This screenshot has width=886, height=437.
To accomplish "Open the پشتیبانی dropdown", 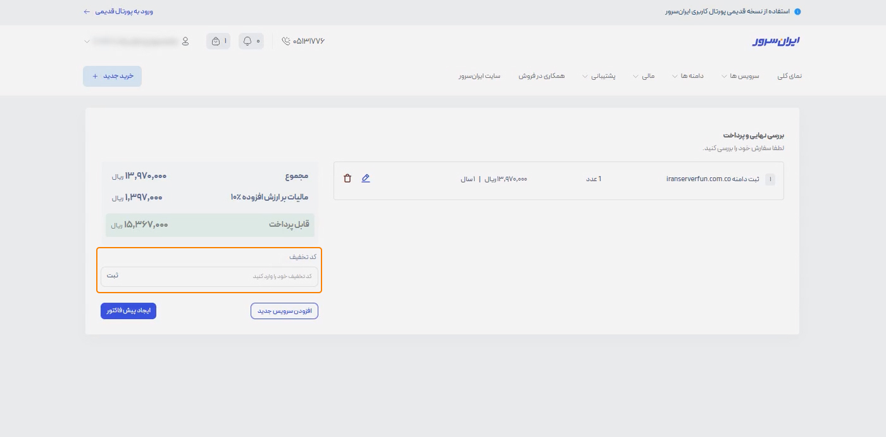I will pos(602,75).
